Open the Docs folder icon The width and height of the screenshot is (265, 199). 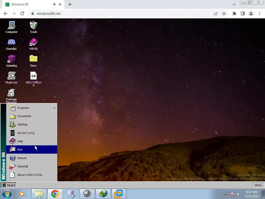33,61
